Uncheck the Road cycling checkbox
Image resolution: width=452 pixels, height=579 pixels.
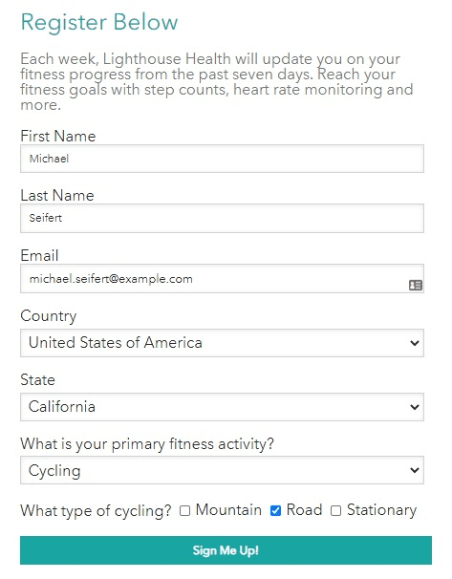click(275, 511)
